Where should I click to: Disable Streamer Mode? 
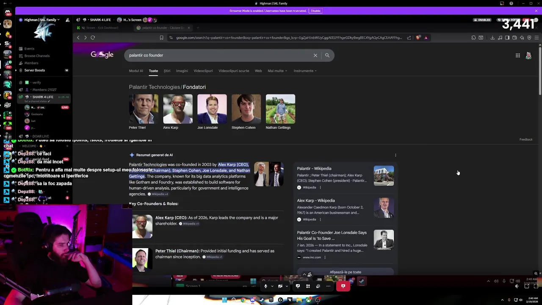pos(315,11)
